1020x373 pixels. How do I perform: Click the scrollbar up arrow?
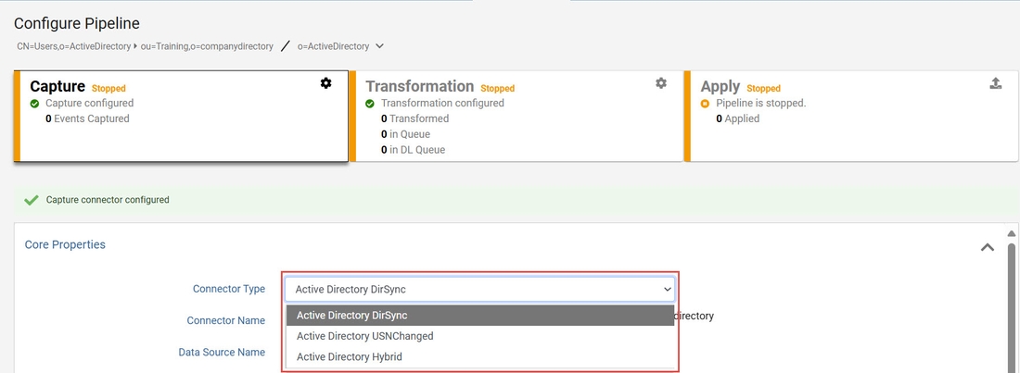1011,233
